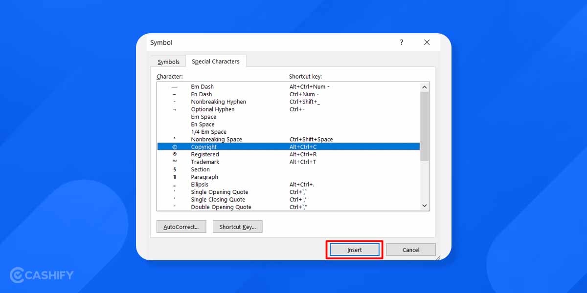Click the Help question mark icon
This screenshot has width=587, height=293.
click(401, 42)
